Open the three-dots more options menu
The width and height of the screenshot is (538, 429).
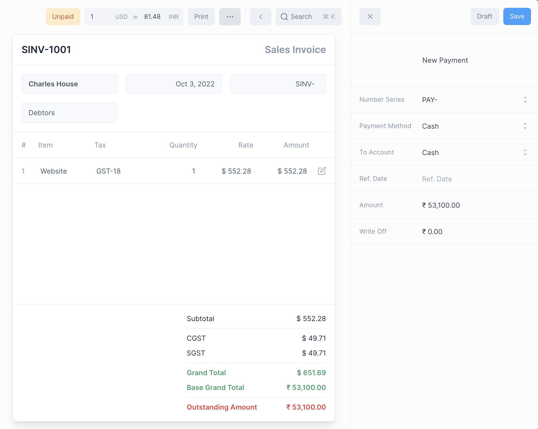pos(230,17)
